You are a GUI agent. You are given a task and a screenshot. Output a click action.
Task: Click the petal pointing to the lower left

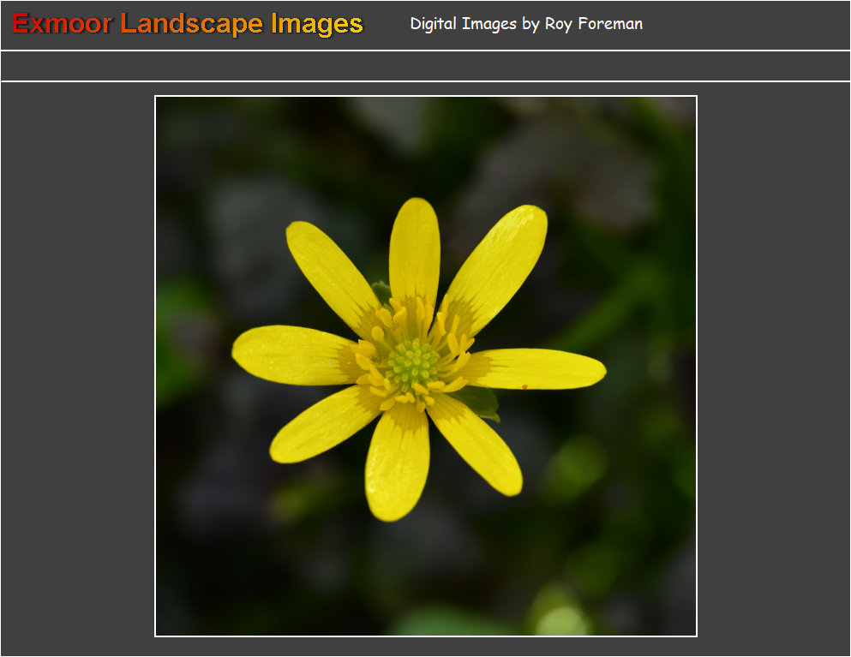(x=321, y=428)
